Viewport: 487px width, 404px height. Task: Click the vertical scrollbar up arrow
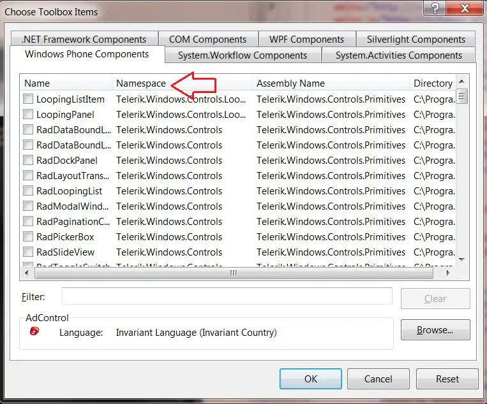[x=462, y=83]
